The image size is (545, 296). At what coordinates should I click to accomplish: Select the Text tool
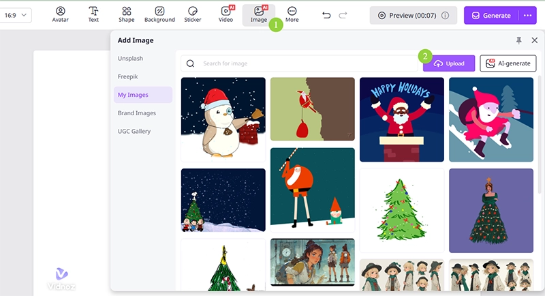coord(93,15)
